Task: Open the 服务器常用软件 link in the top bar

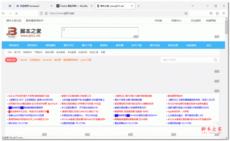Action: (35, 21)
